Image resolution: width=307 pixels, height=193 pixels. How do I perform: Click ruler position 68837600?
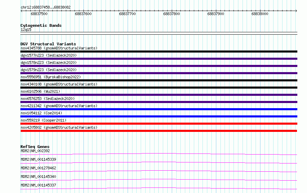coord(83,14)
